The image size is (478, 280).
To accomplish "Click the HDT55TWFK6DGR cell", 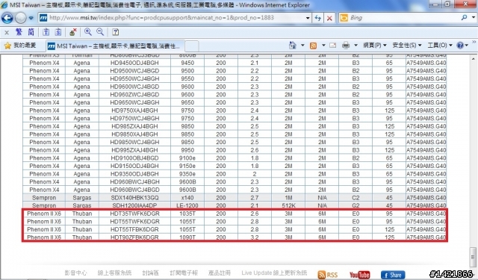I will click(134, 222).
